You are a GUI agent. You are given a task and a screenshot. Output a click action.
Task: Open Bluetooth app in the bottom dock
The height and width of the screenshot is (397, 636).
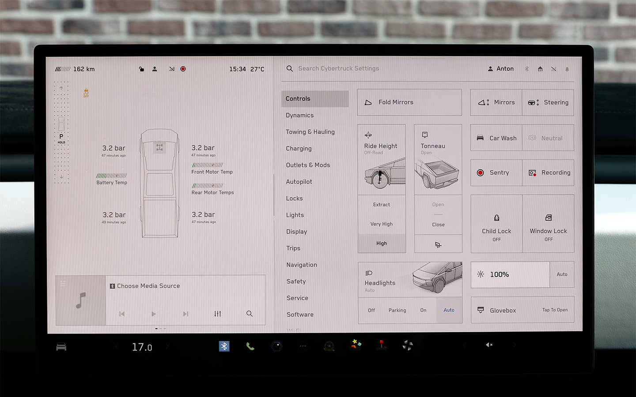[224, 346]
